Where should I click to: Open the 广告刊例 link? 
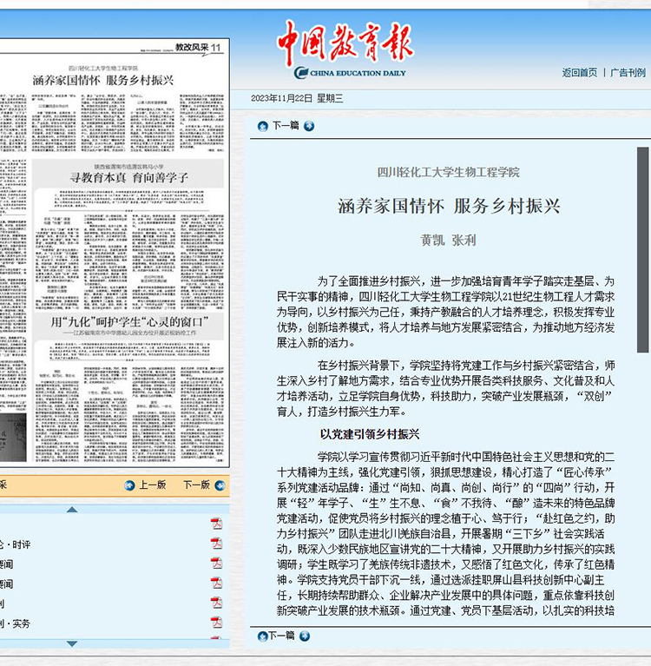point(628,73)
